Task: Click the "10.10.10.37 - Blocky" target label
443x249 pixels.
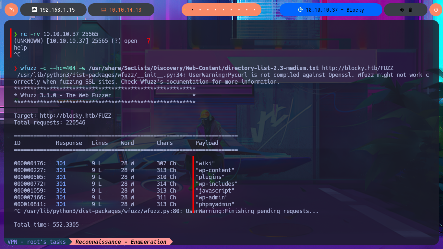Action: (335, 10)
